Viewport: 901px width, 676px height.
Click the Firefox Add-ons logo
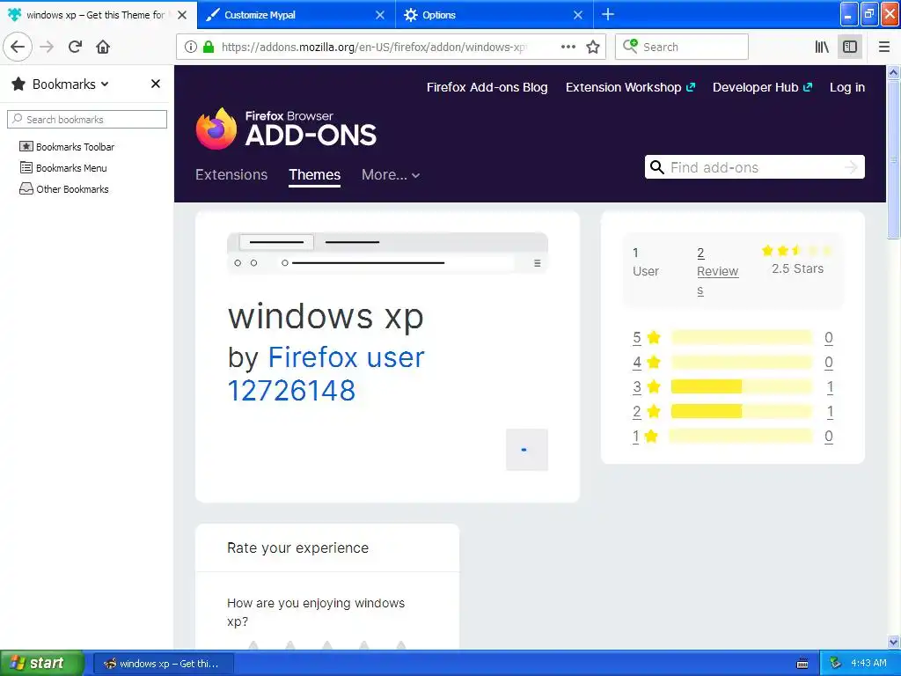point(286,129)
